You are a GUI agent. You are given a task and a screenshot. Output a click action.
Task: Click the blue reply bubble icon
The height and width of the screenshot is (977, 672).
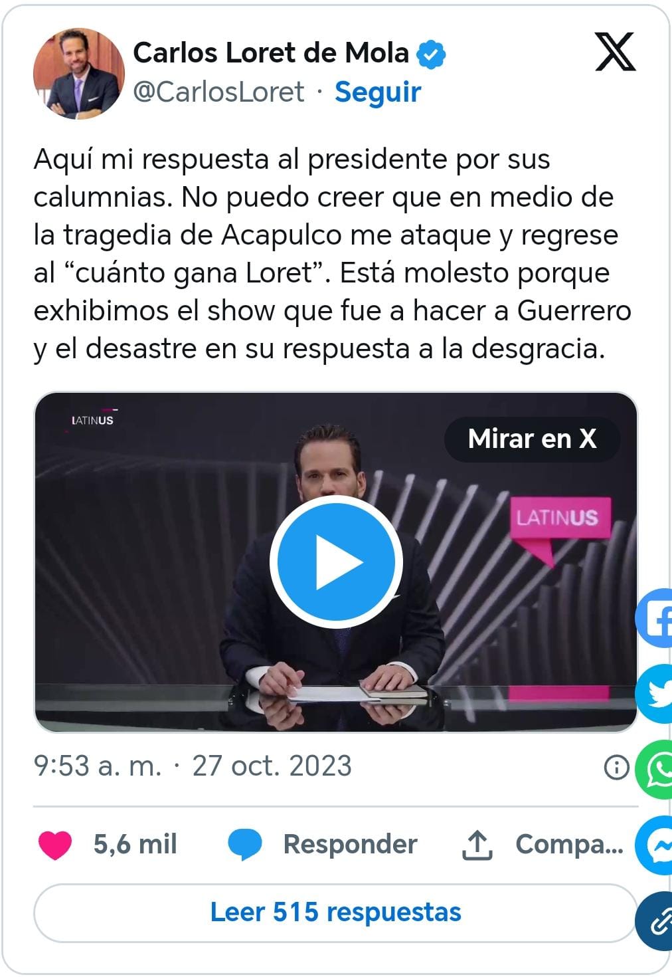245,845
